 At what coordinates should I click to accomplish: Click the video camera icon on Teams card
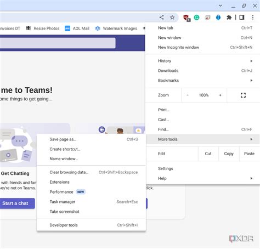click(102, 129)
